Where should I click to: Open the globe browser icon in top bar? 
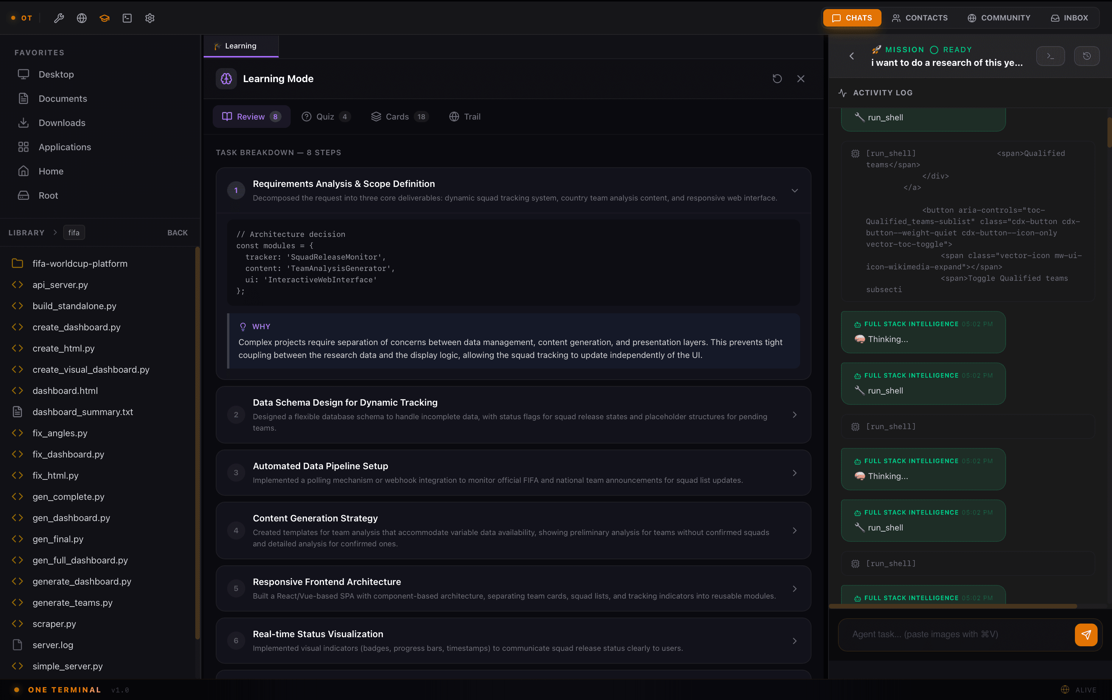[82, 18]
